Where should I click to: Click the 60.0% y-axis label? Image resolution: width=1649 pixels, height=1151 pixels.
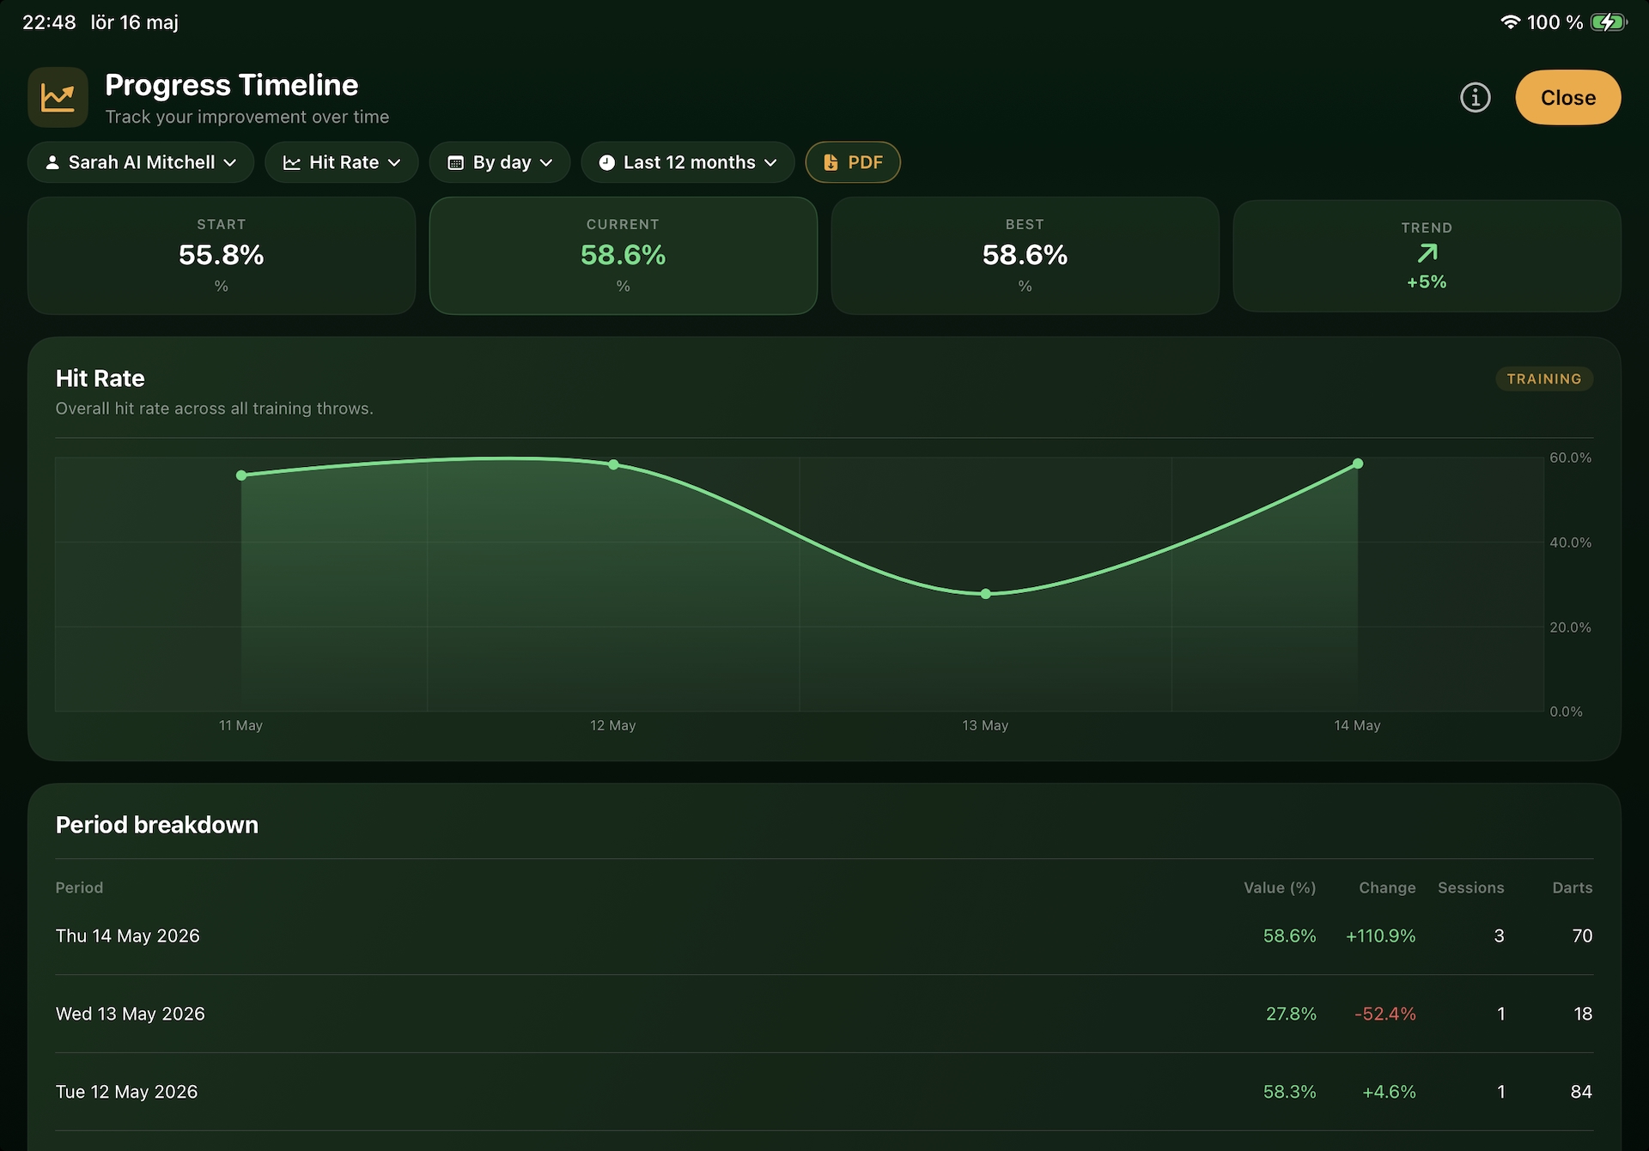pos(1570,457)
